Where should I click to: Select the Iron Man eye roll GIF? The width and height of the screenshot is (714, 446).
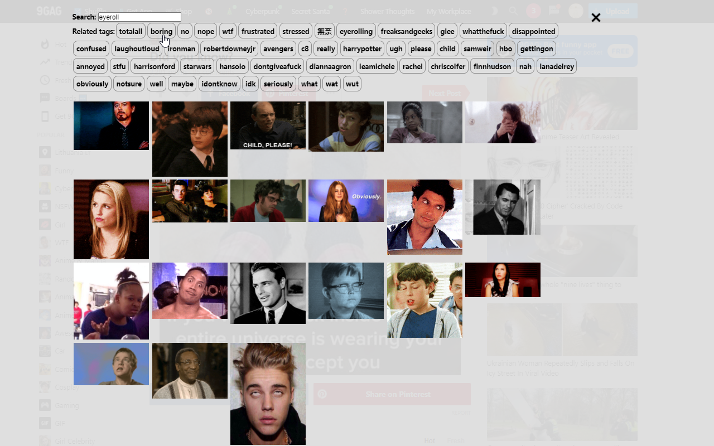(111, 125)
